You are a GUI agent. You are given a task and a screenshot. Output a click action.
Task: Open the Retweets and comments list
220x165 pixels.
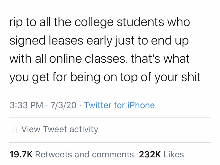point(84,154)
